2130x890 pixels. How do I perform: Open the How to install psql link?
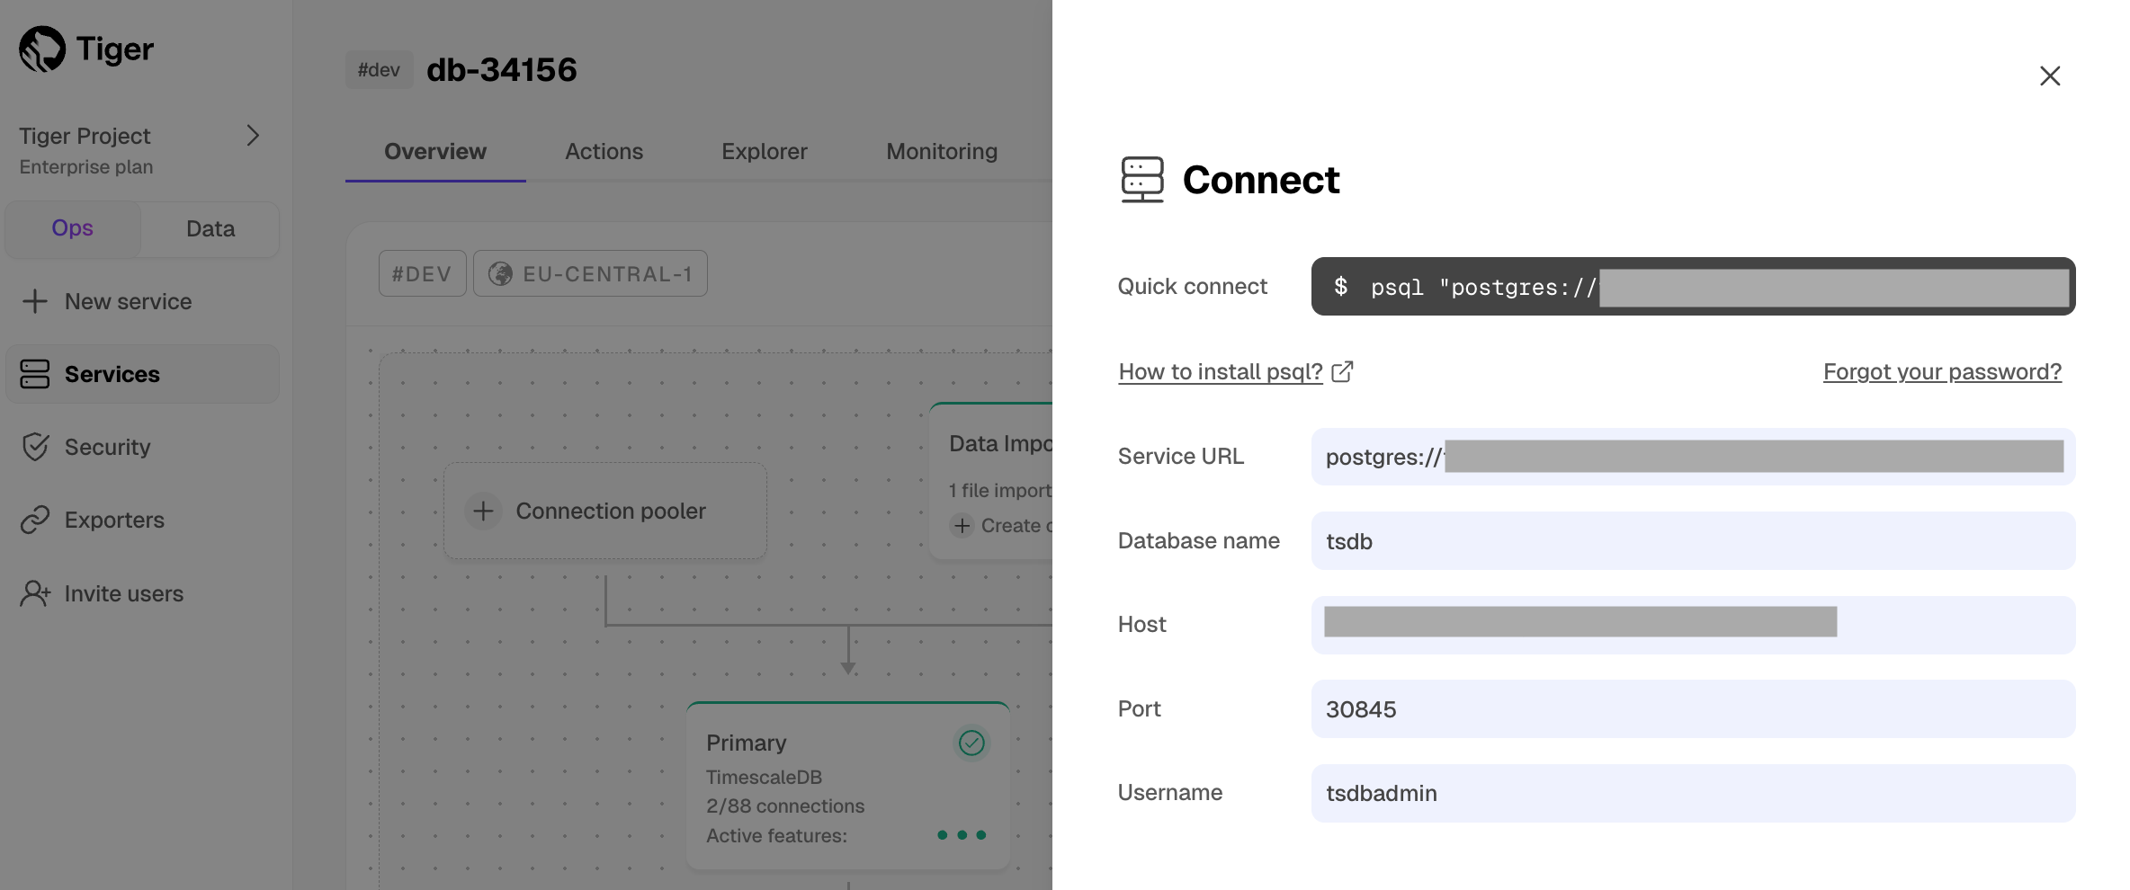pos(1220,371)
